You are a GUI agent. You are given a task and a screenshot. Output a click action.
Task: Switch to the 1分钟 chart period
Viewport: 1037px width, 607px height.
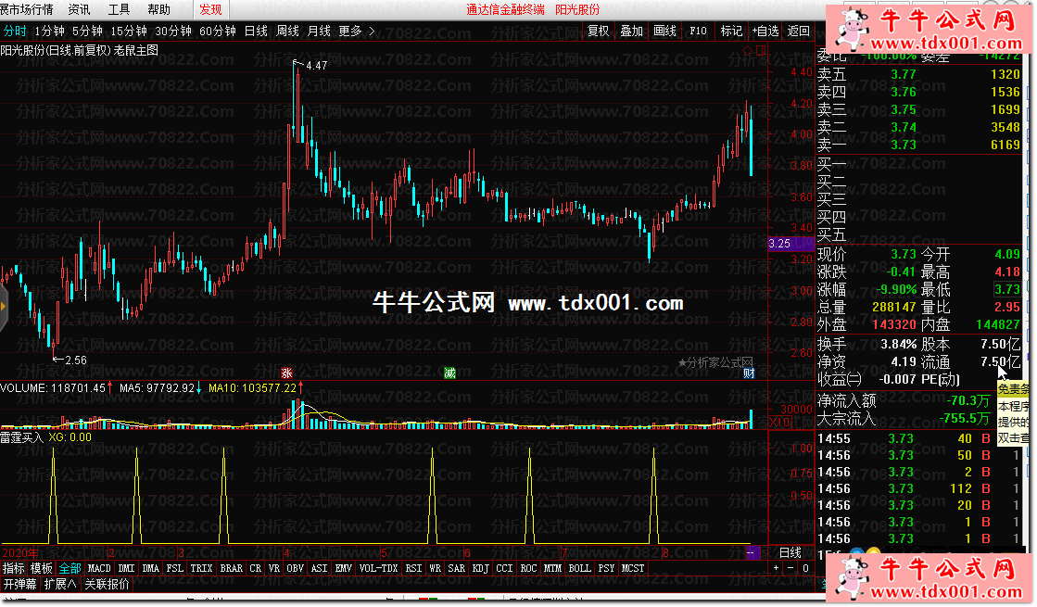[x=50, y=32]
